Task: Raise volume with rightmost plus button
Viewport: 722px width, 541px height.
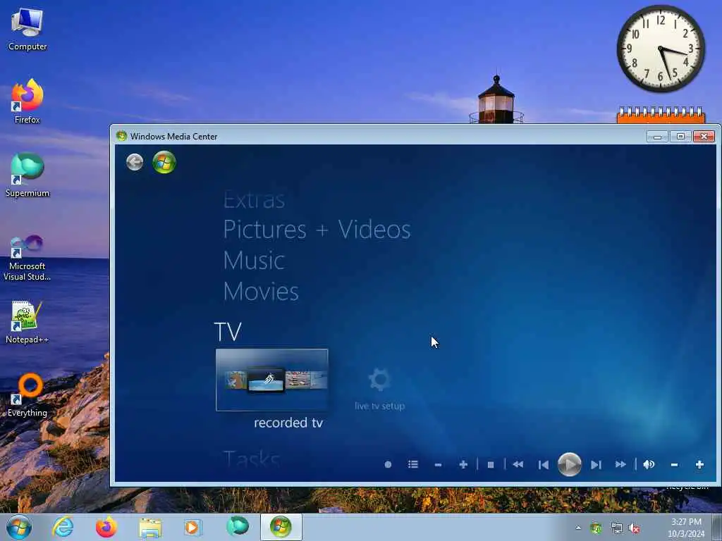Action: 699,465
